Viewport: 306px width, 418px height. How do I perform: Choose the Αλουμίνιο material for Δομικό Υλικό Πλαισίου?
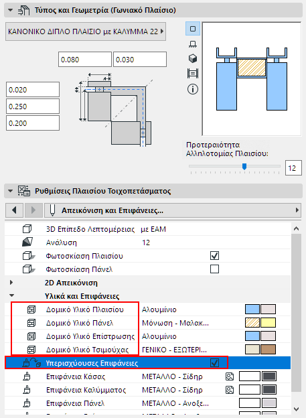point(159,309)
